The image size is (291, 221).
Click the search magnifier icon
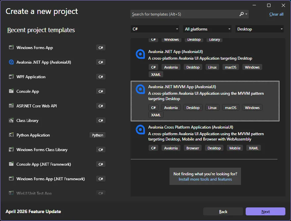pyautogui.click(x=241, y=14)
